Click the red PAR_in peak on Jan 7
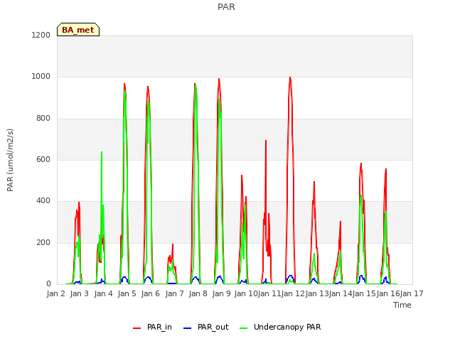 click(173, 244)
